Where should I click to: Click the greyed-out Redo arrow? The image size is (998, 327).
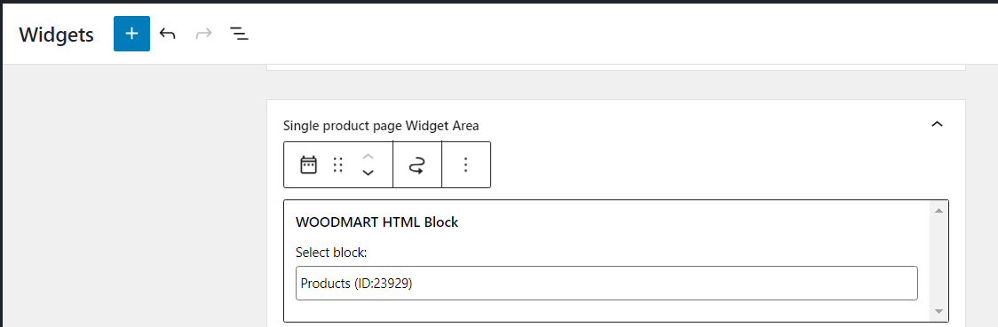(203, 34)
